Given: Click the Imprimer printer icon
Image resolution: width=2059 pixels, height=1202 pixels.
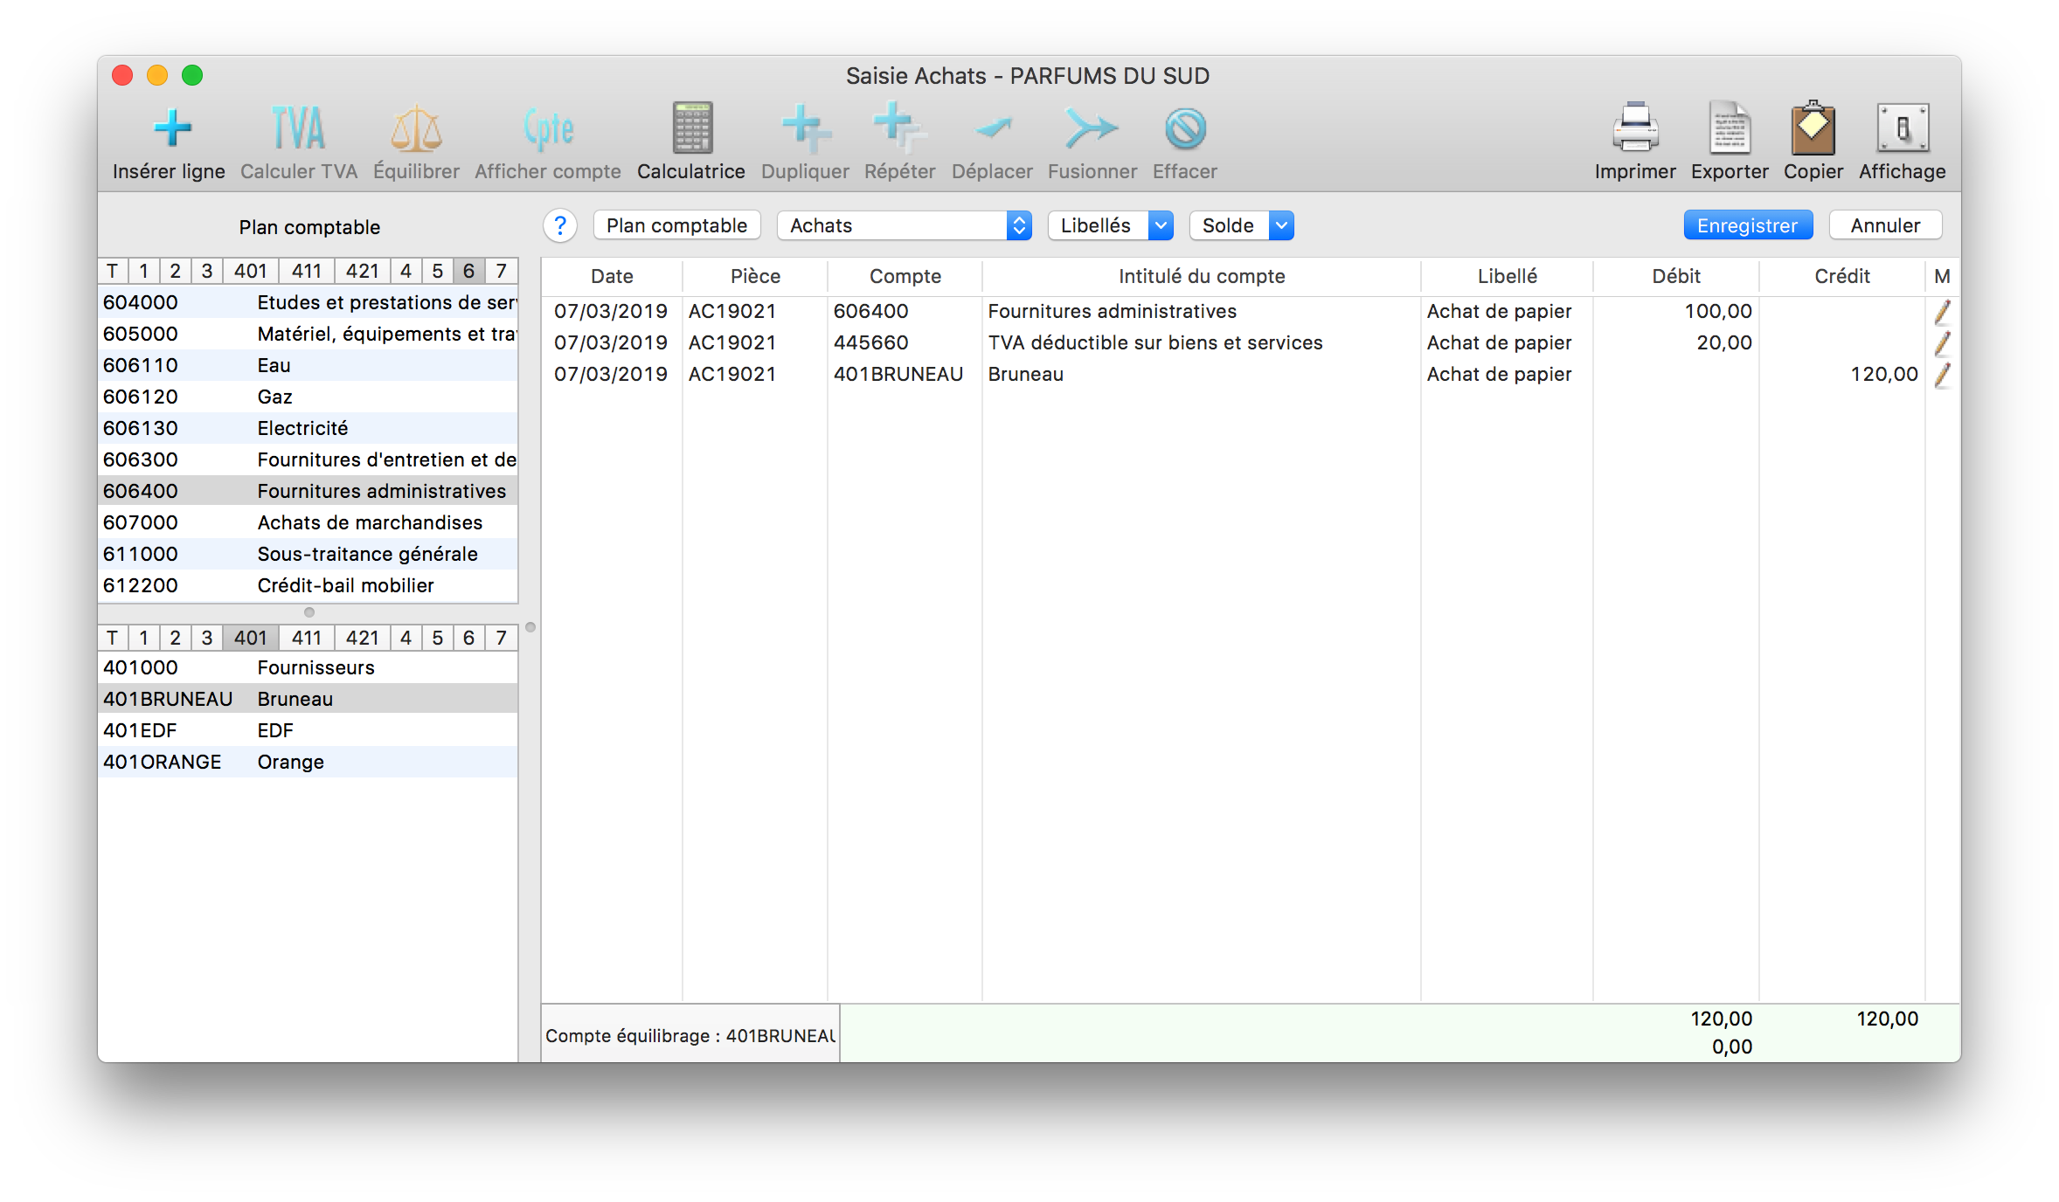Looking at the screenshot, I should (x=1634, y=128).
